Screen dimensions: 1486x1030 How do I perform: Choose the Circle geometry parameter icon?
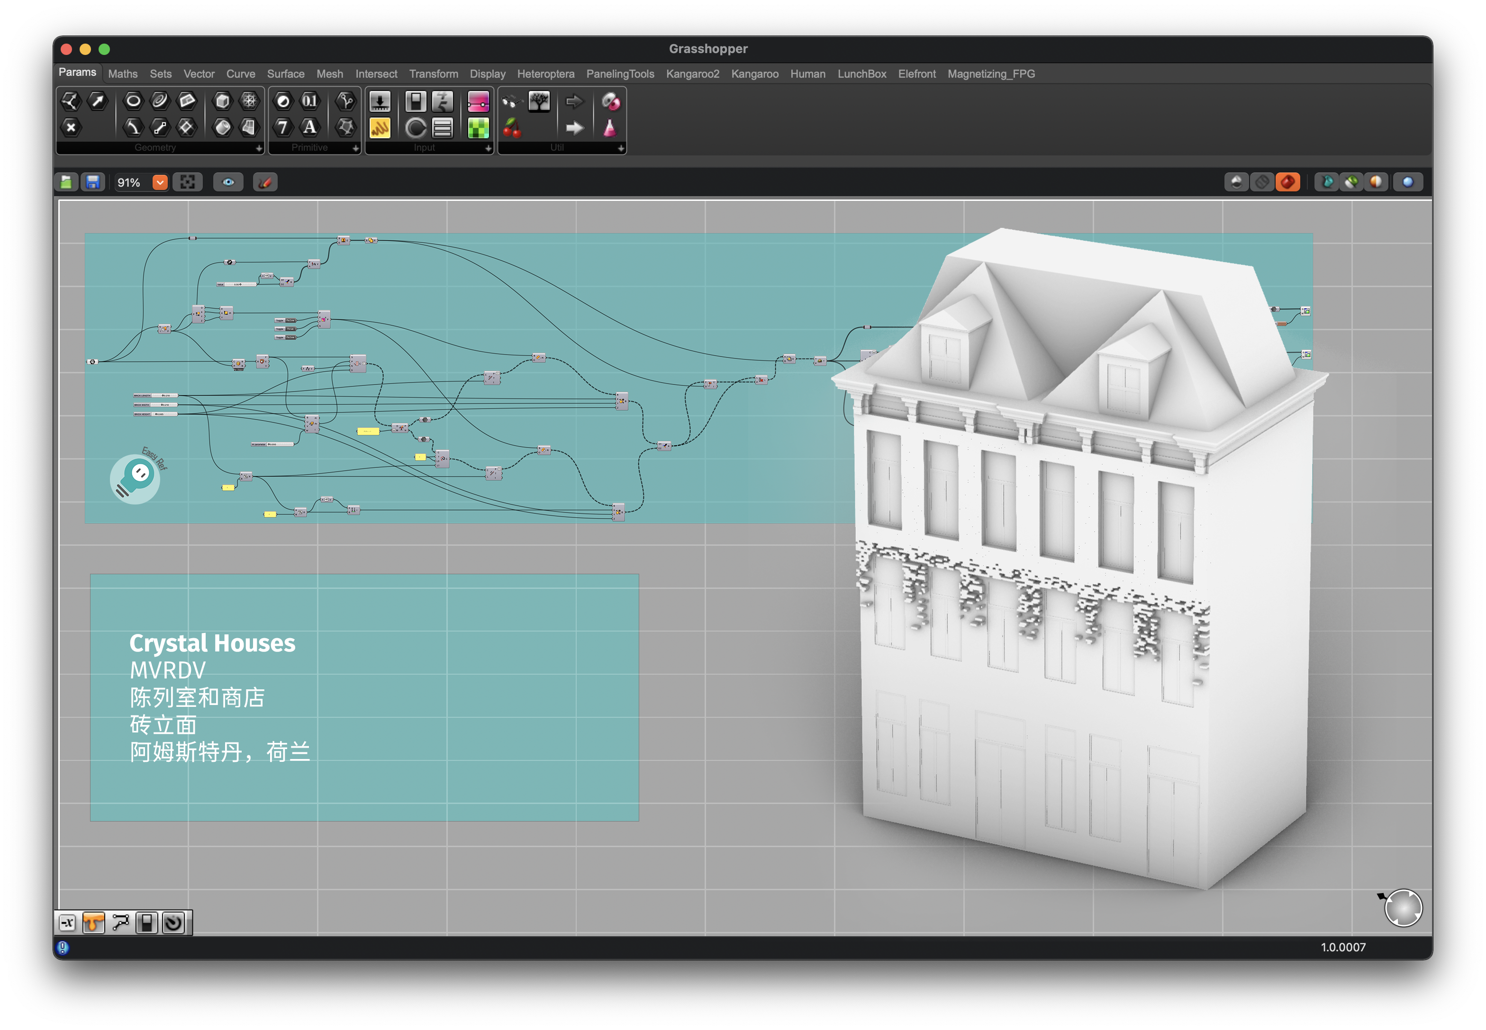[133, 100]
